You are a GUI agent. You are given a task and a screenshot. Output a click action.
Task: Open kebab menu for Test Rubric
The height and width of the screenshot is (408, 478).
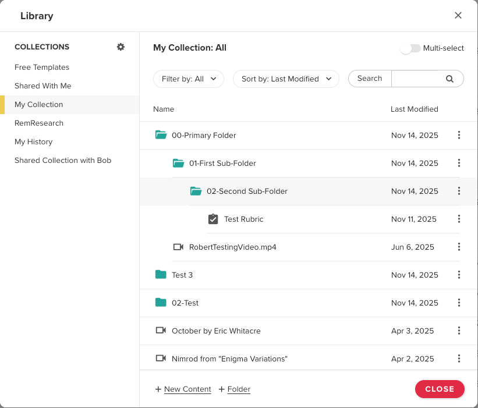tap(459, 219)
